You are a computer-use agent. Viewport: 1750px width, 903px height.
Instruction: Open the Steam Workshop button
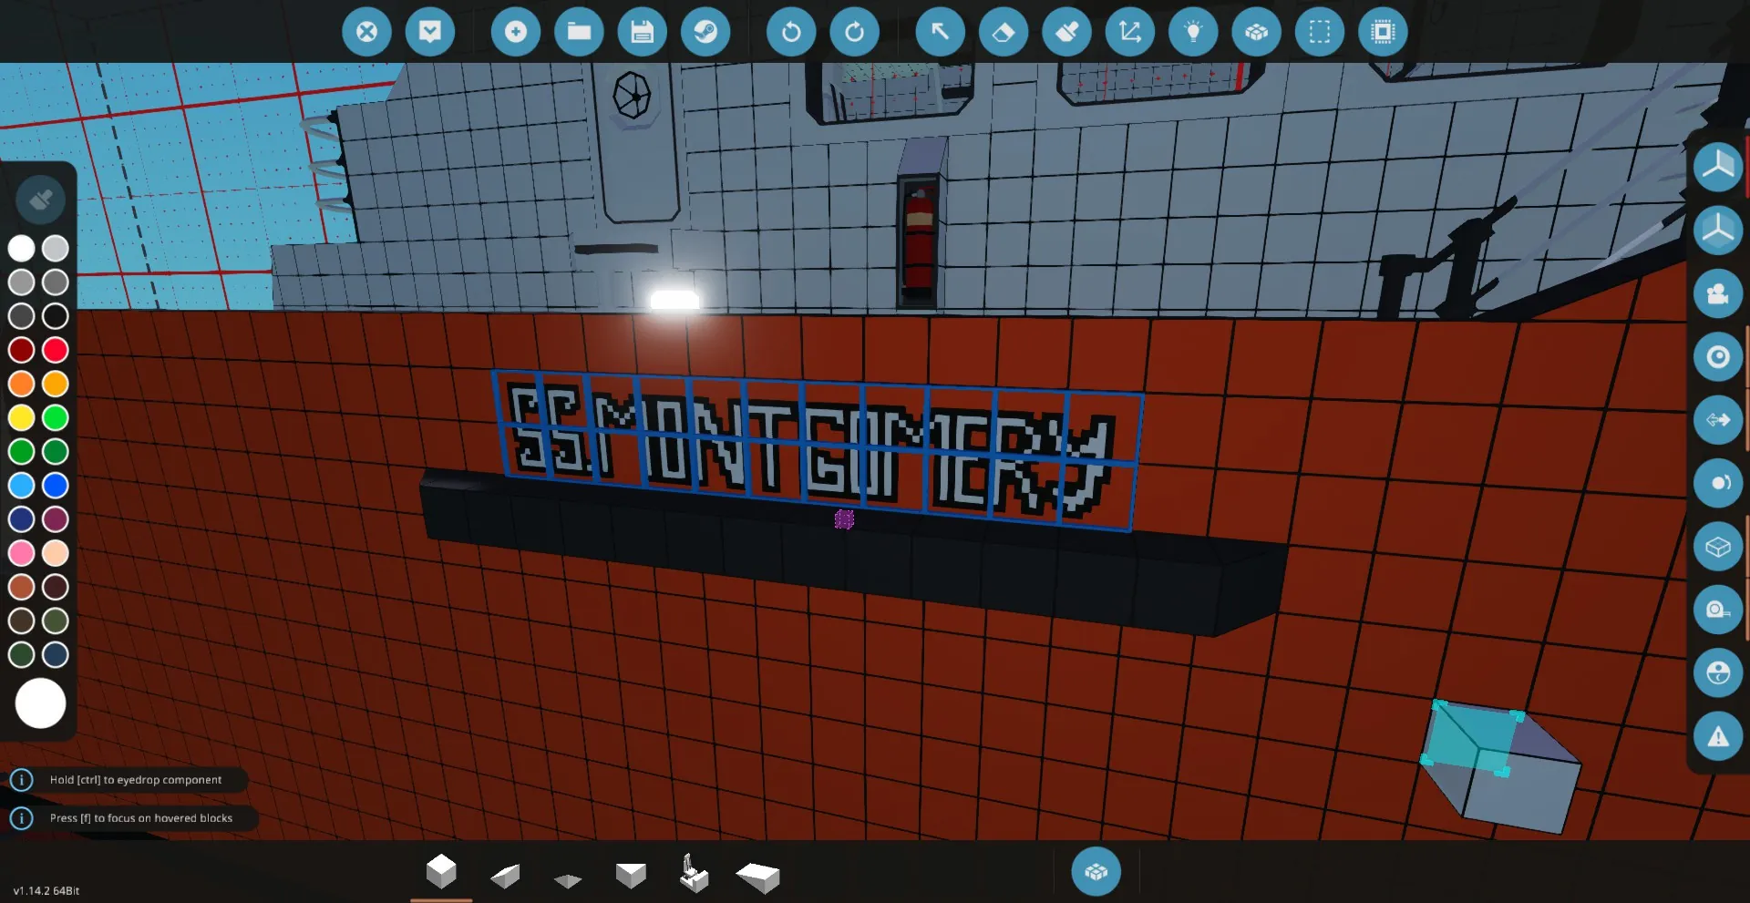705,32
